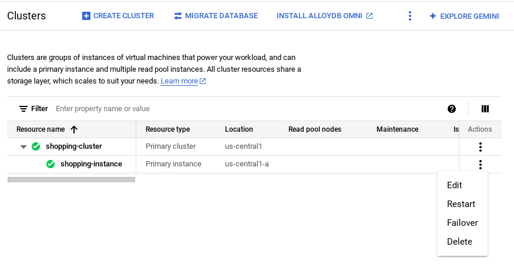Click Explore Gemini sparkle button

[463, 16]
